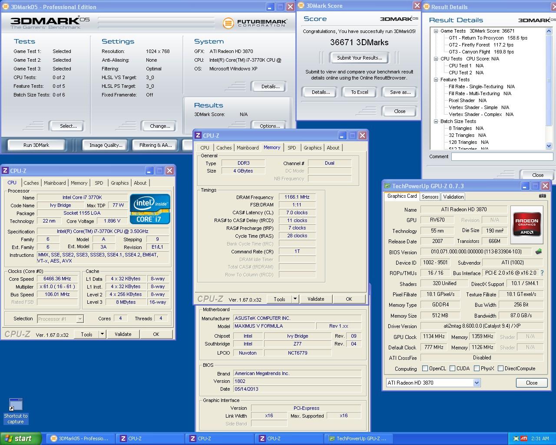Switch to Mainboard tab in CPU-Z CPU window

coord(55,183)
